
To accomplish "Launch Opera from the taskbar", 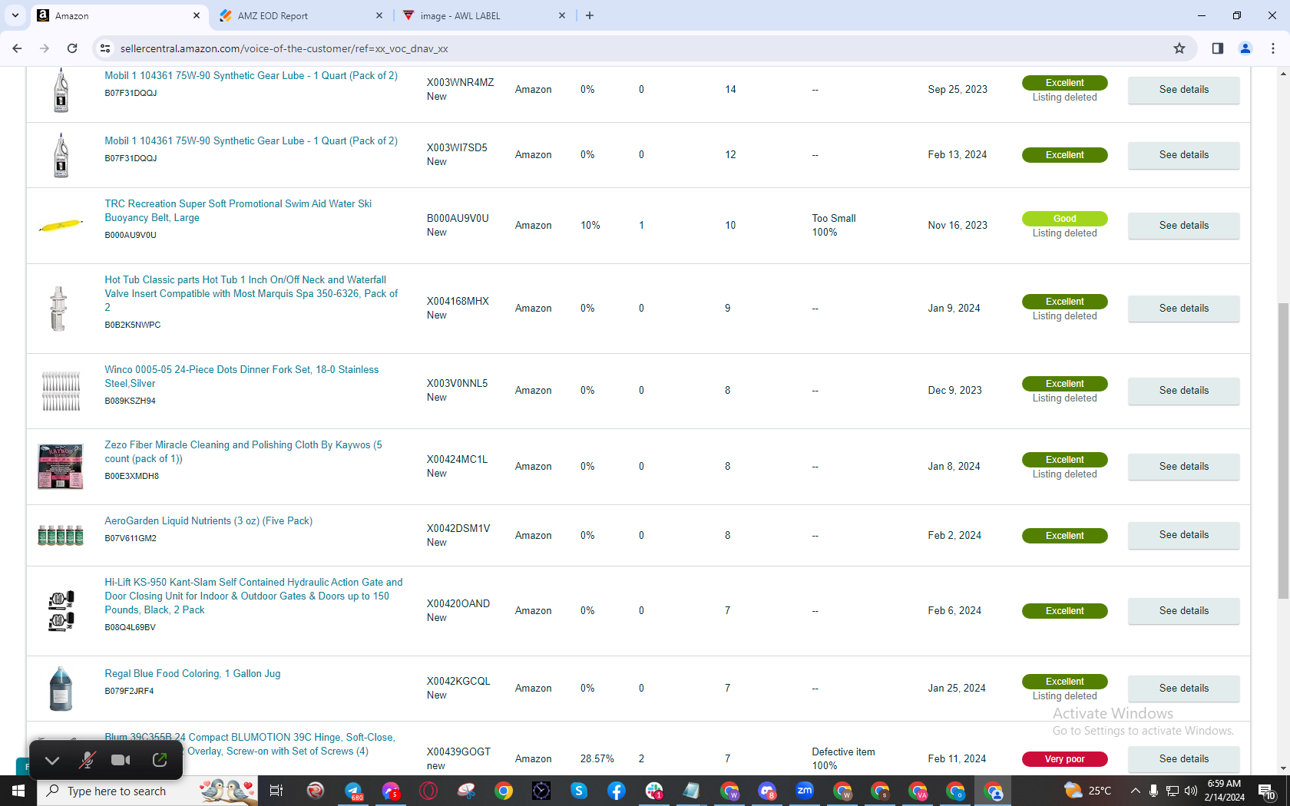I will click(x=428, y=791).
